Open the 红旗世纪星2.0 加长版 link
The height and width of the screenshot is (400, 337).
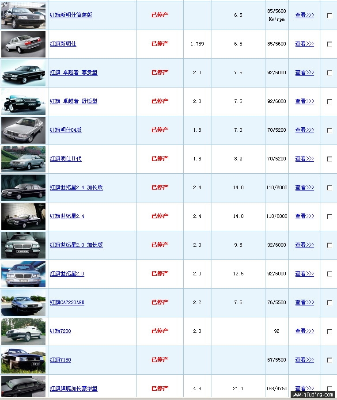76,245
